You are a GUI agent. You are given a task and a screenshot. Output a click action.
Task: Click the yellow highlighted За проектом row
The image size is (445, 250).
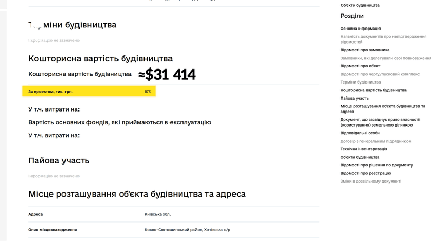coord(89,92)
